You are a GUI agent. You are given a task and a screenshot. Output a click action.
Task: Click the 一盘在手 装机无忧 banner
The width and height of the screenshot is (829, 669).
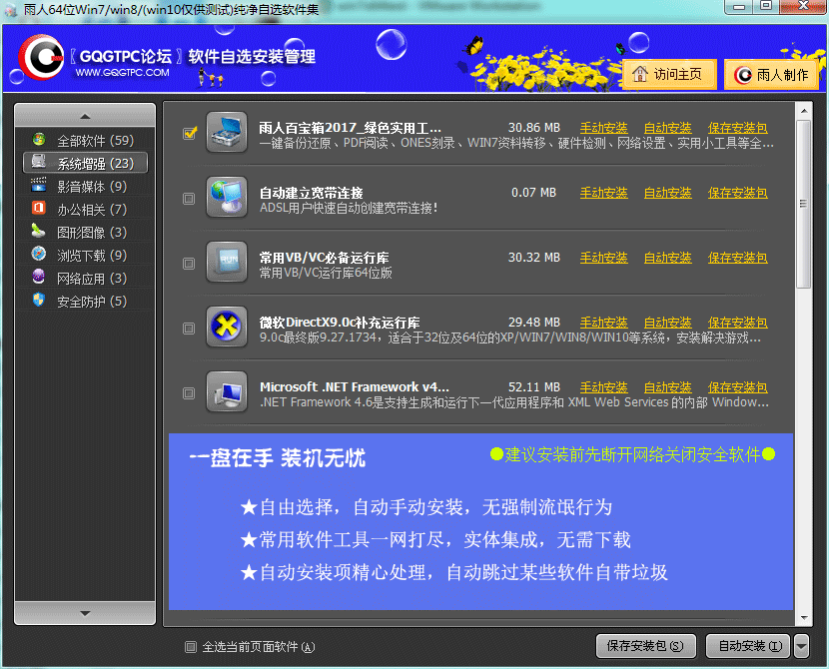click(x=480, y=521)
